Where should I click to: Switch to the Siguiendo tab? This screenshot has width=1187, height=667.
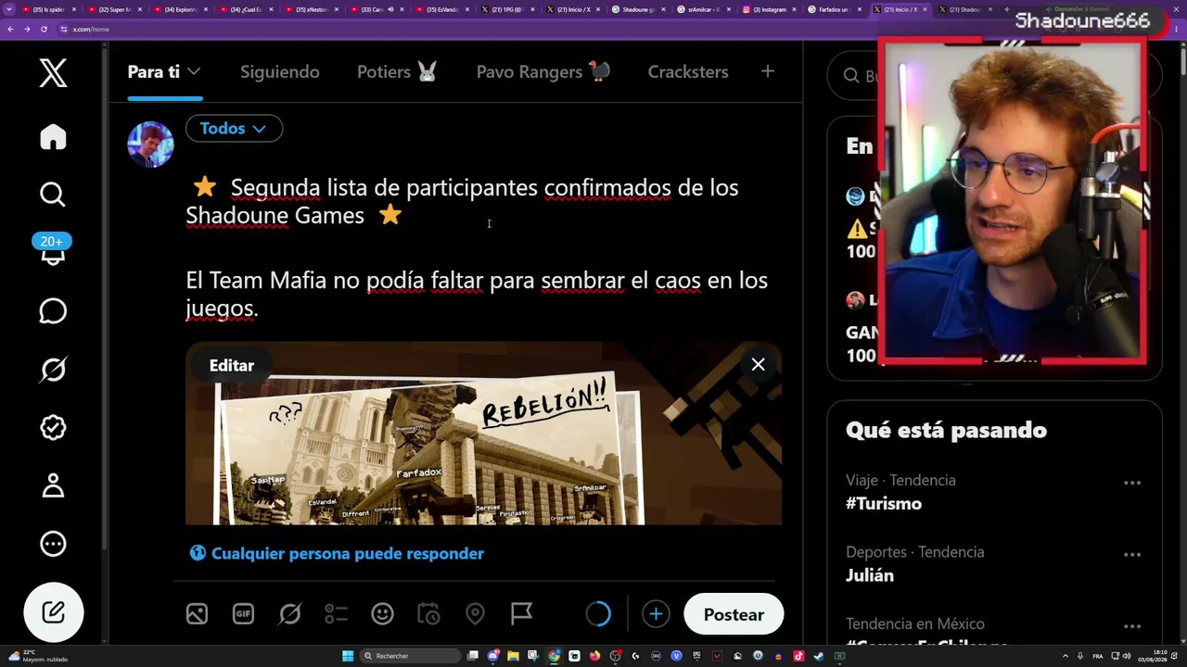(x=279, y=72)
